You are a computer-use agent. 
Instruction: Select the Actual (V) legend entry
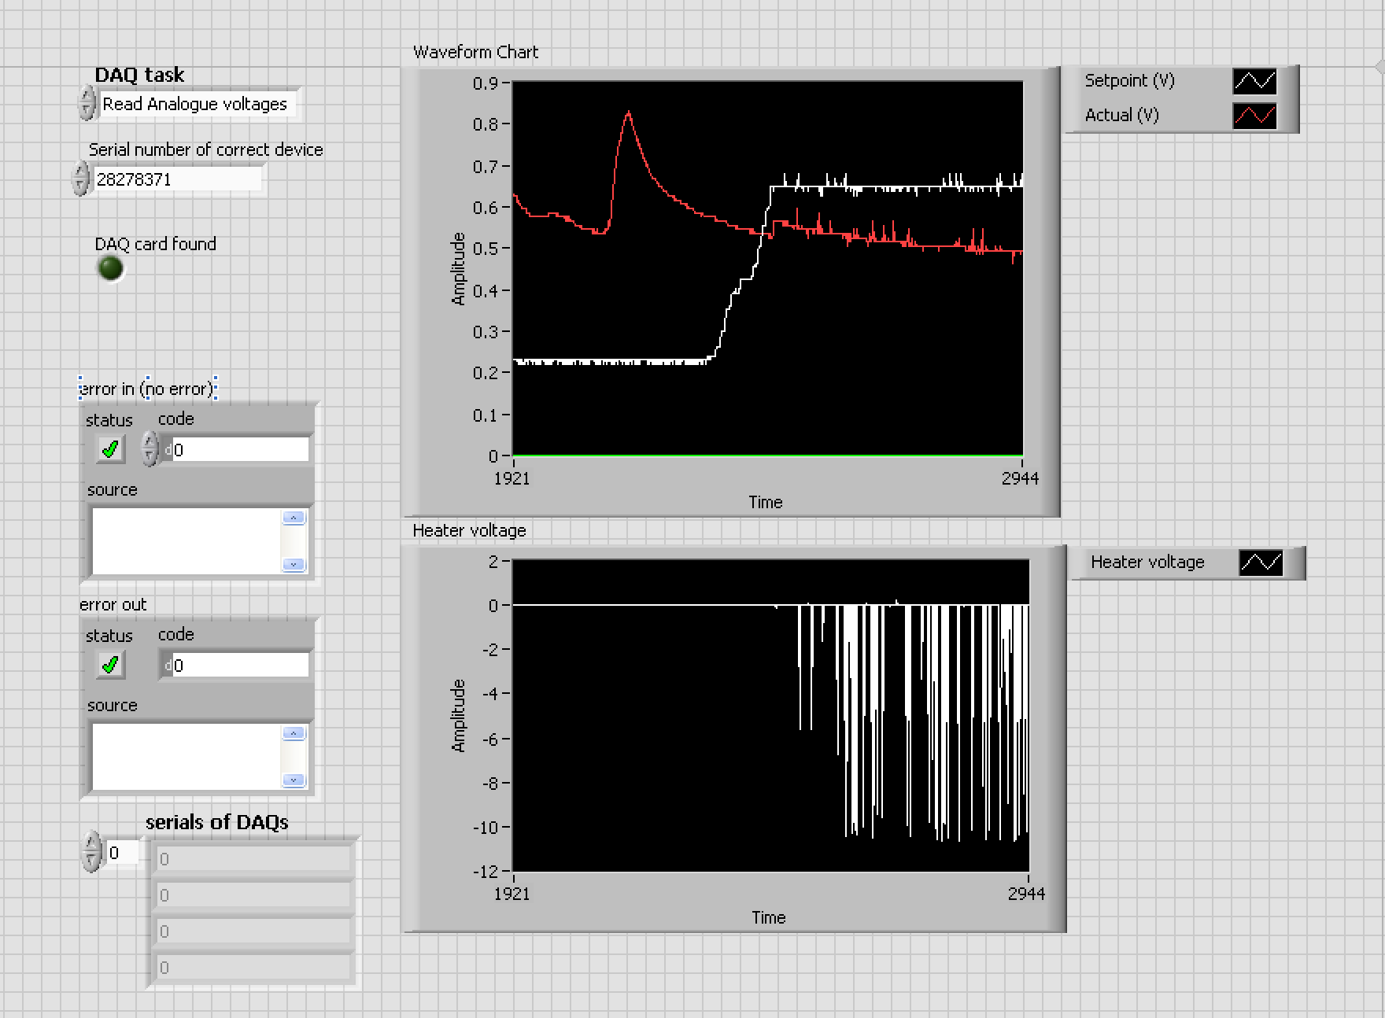[x=1121, y=115]
